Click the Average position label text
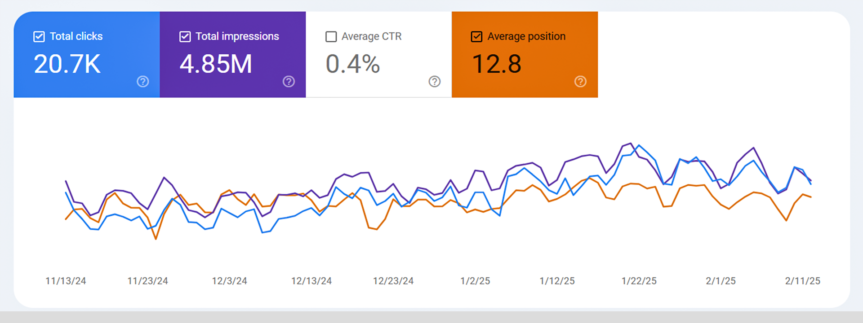The image size is (863, 323). coord(527,36)
